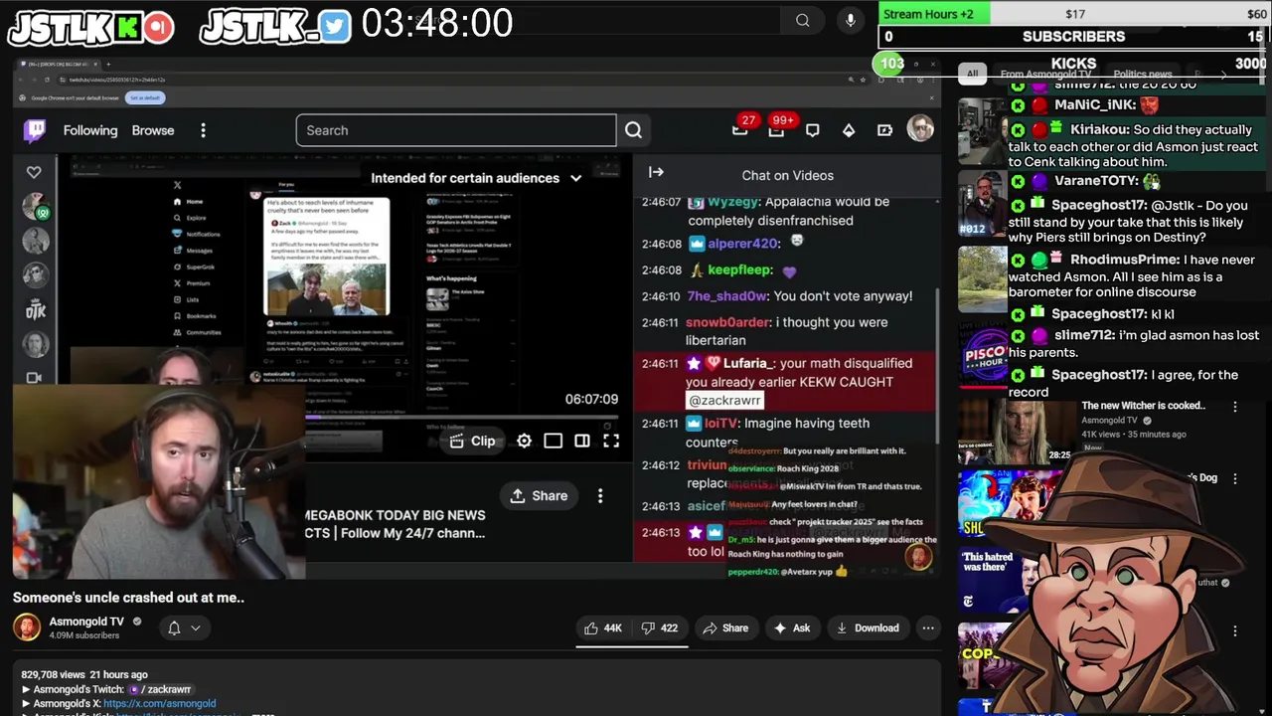Screen dimensions: 1272x716
Task: Download the YouTube video
Action: (868, 627)
